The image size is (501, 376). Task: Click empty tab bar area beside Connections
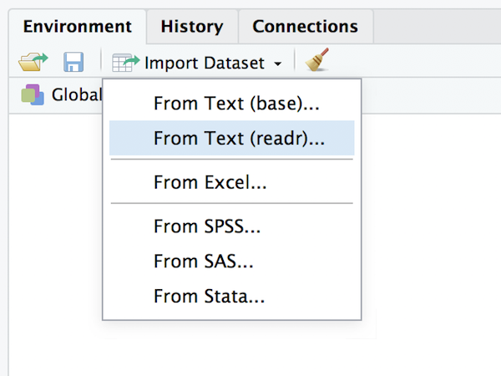point(437,27)
